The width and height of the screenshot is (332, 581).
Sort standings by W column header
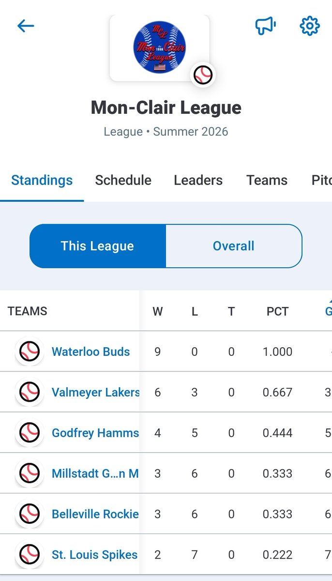click(x=158, y=311)
